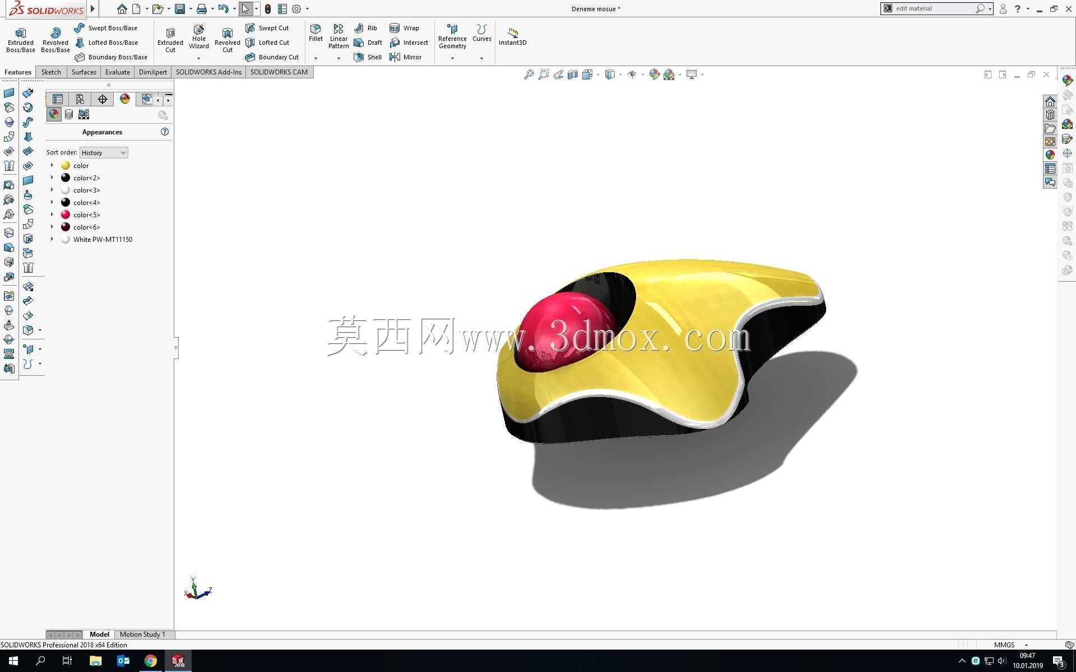1076x672 pixels.
Task: Toggle Instant3D mode
Action: click(513, 36)
